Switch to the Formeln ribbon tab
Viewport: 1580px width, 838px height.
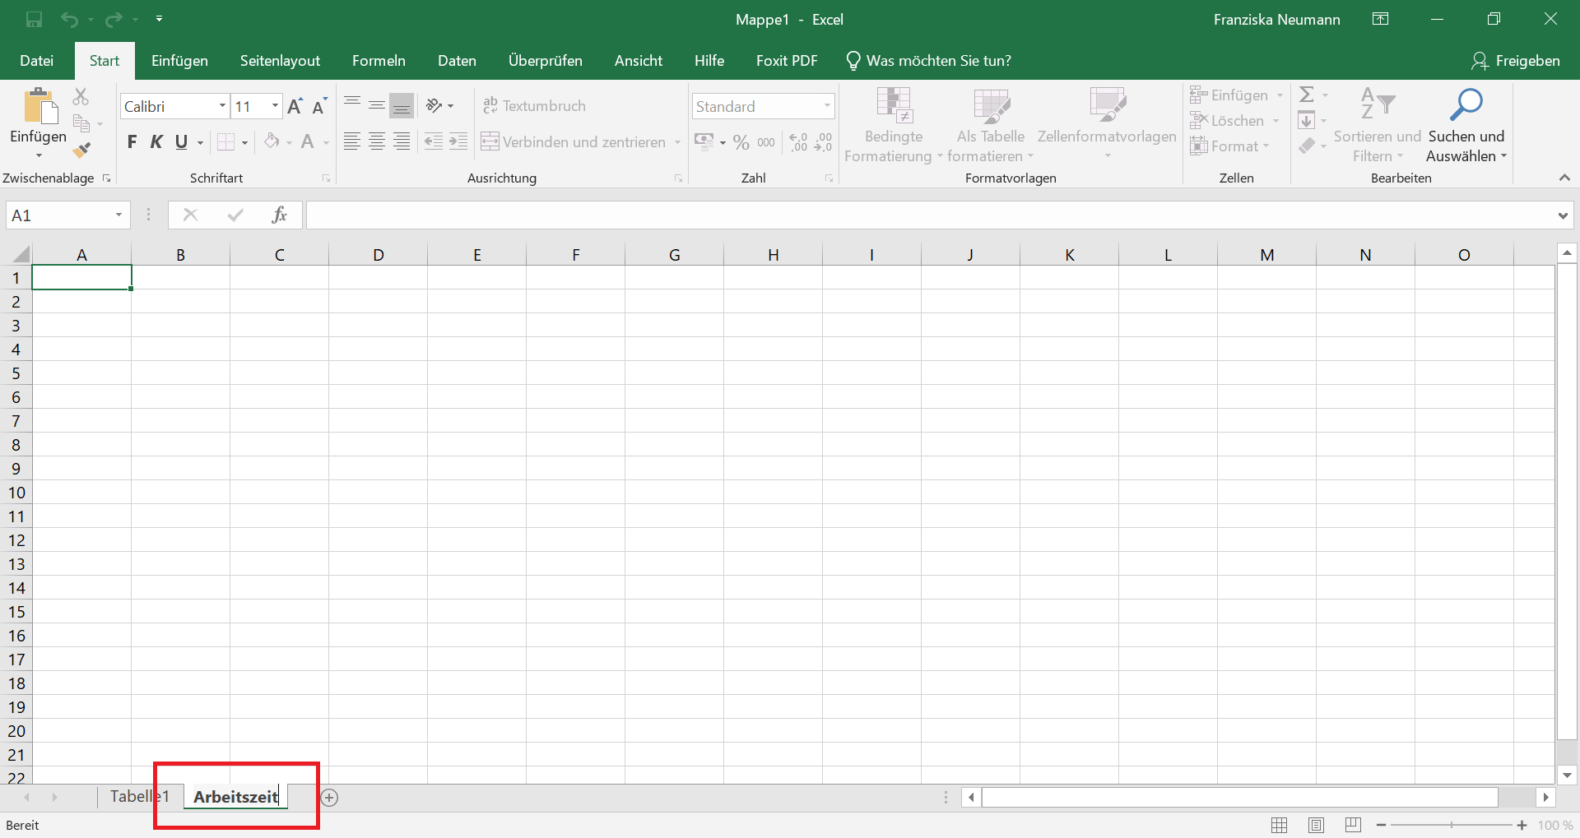coord(379,60)
